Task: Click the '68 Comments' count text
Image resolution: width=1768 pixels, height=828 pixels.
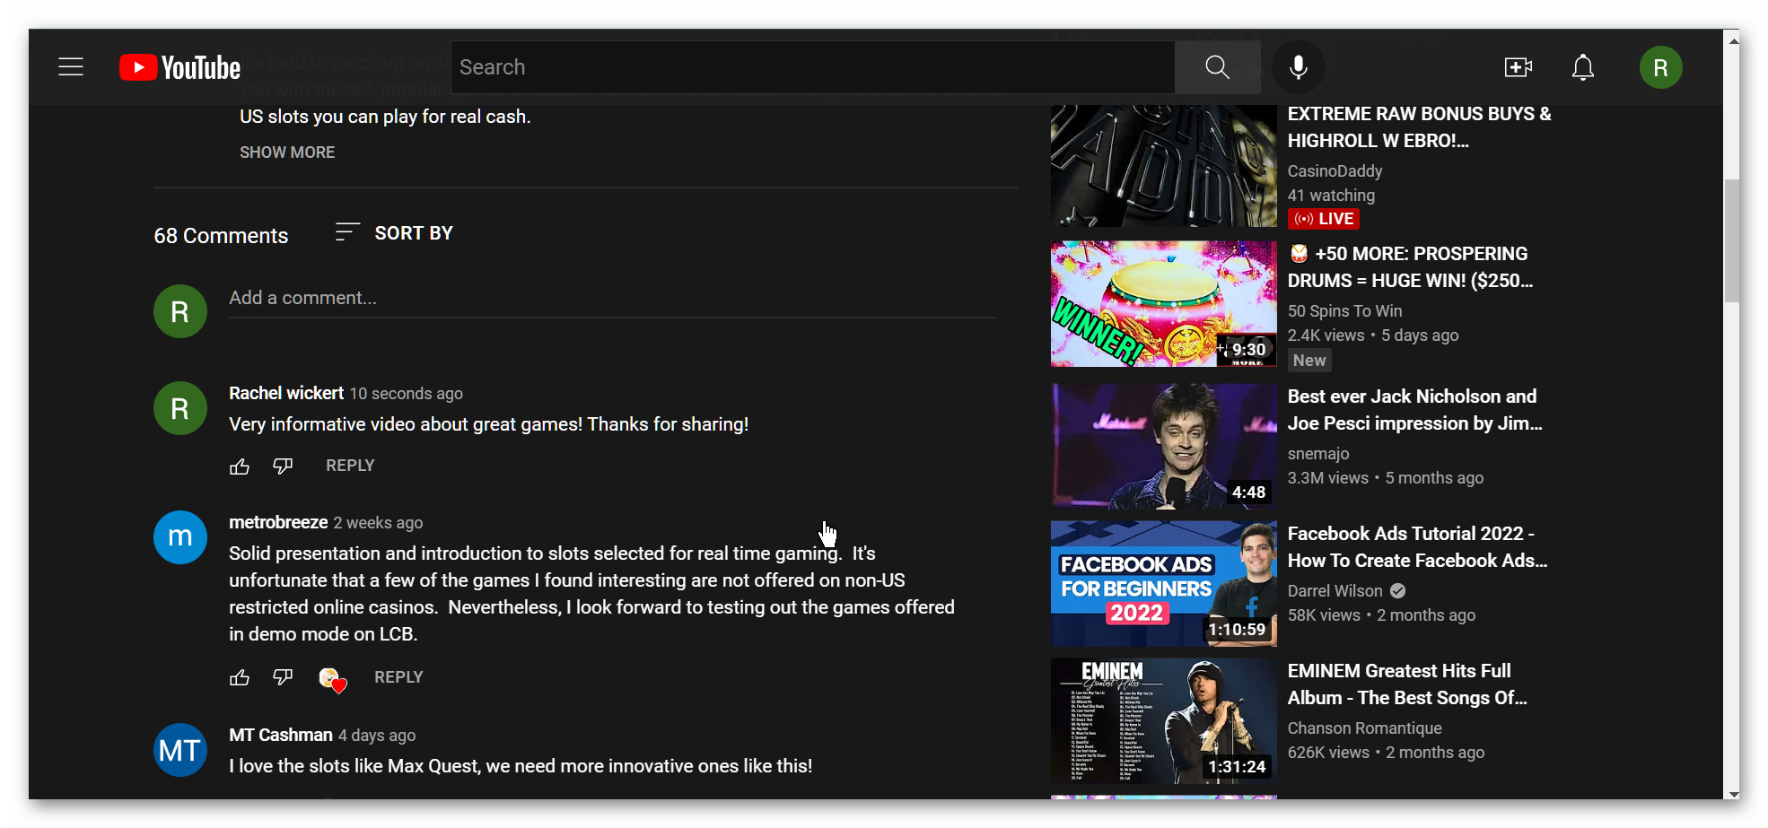Action: coord(221,236)
